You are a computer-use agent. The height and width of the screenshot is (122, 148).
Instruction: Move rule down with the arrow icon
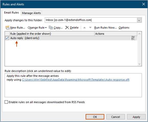[x=90, y=28]
